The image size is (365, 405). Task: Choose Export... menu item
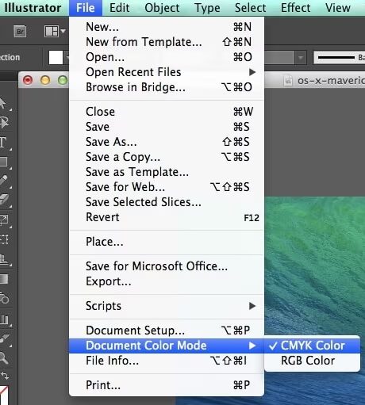pos(167,281)
